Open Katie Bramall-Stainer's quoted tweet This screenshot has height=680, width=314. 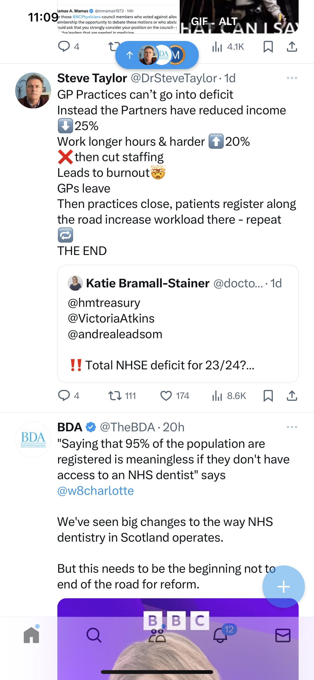[178, 324]
